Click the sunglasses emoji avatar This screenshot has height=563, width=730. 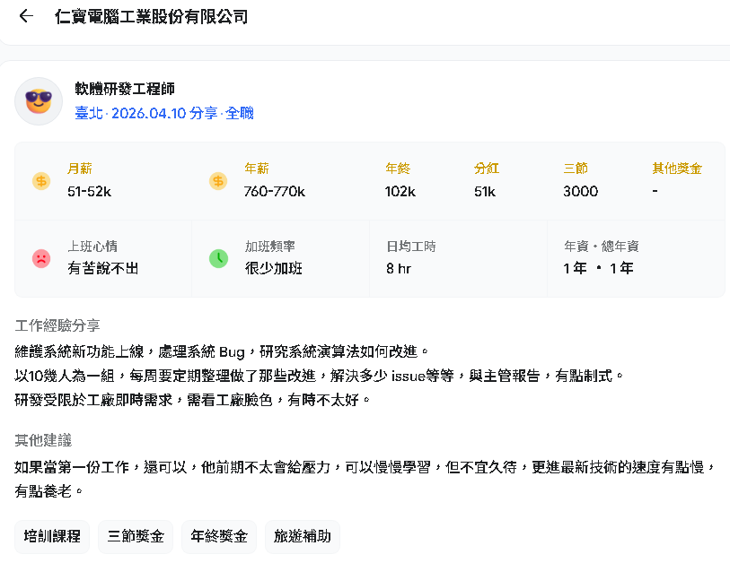[x=39, y=101]
